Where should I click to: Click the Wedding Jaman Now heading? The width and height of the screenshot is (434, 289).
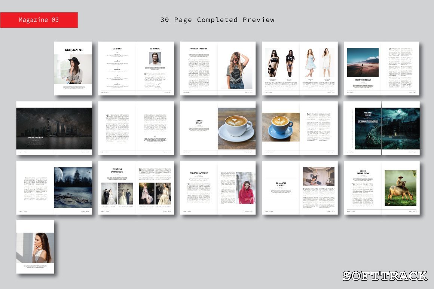click(x=117, y=170)
